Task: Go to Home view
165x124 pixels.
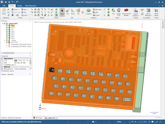Action: (14, 9)
